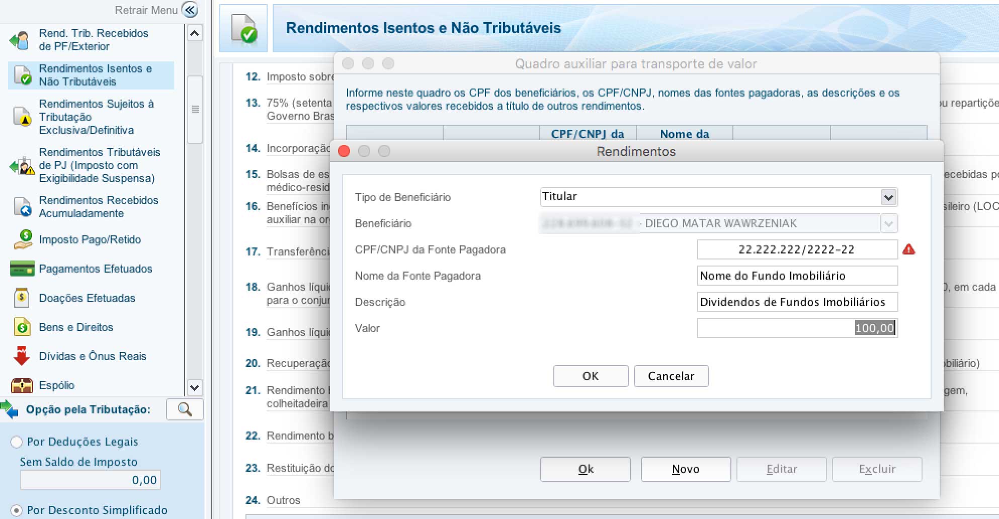Click the Descrição input field
The width and height of the screenshot is (999, 519).
pos(797,302)
